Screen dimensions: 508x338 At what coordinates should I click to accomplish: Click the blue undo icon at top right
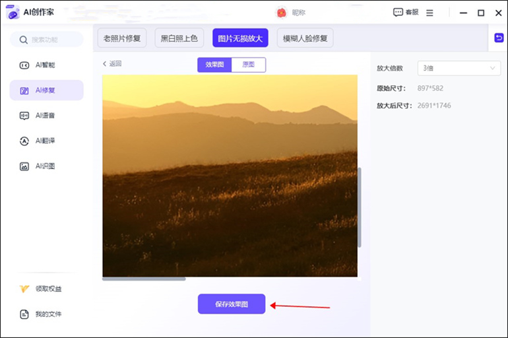[x=499, y=38]
